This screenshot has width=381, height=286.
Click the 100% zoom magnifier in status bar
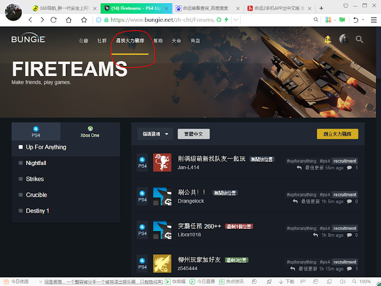(354, 282)
